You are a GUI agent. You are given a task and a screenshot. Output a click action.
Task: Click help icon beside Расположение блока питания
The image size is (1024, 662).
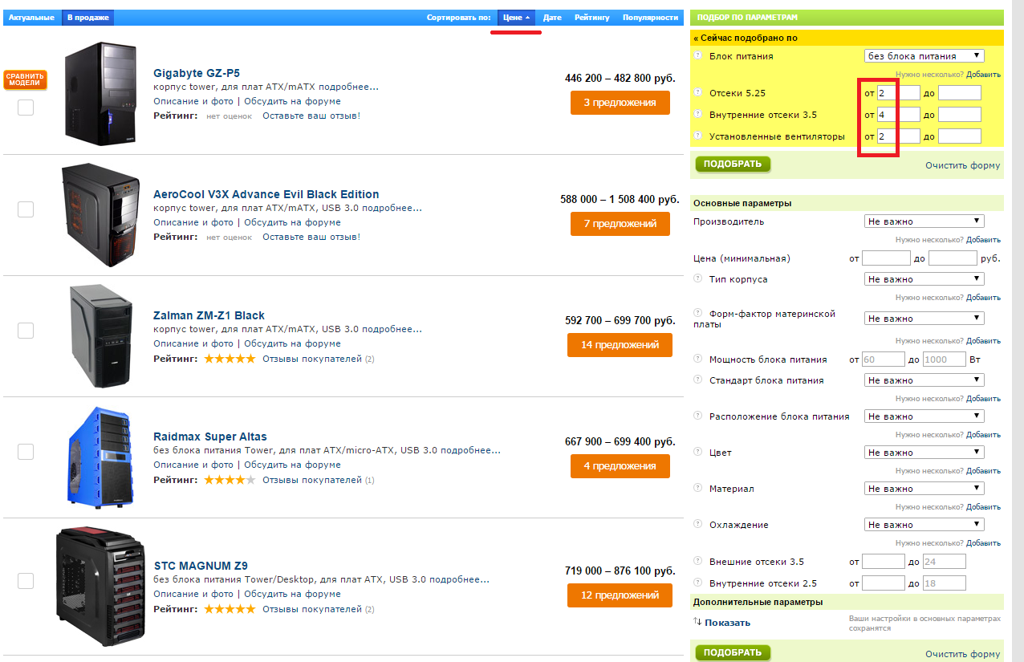(x=697, y=416)
